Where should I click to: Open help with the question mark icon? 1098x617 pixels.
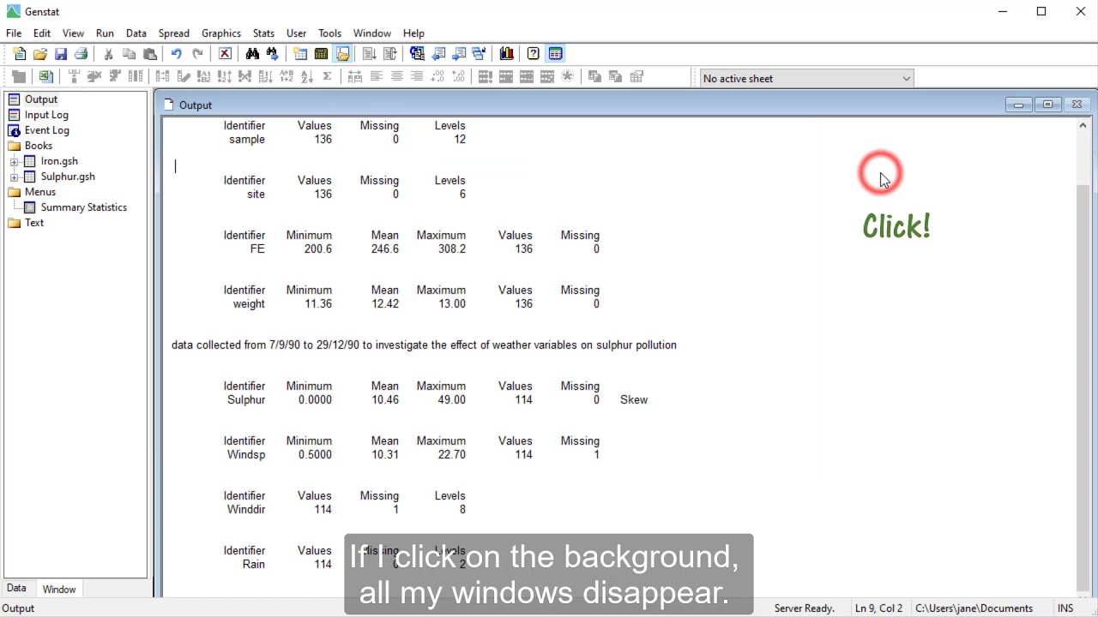(534, 54)
